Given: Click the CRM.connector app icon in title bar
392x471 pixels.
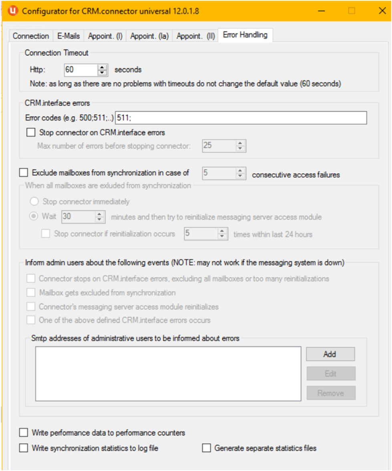Looking at the screenshot, I should [x=13, y=10].
